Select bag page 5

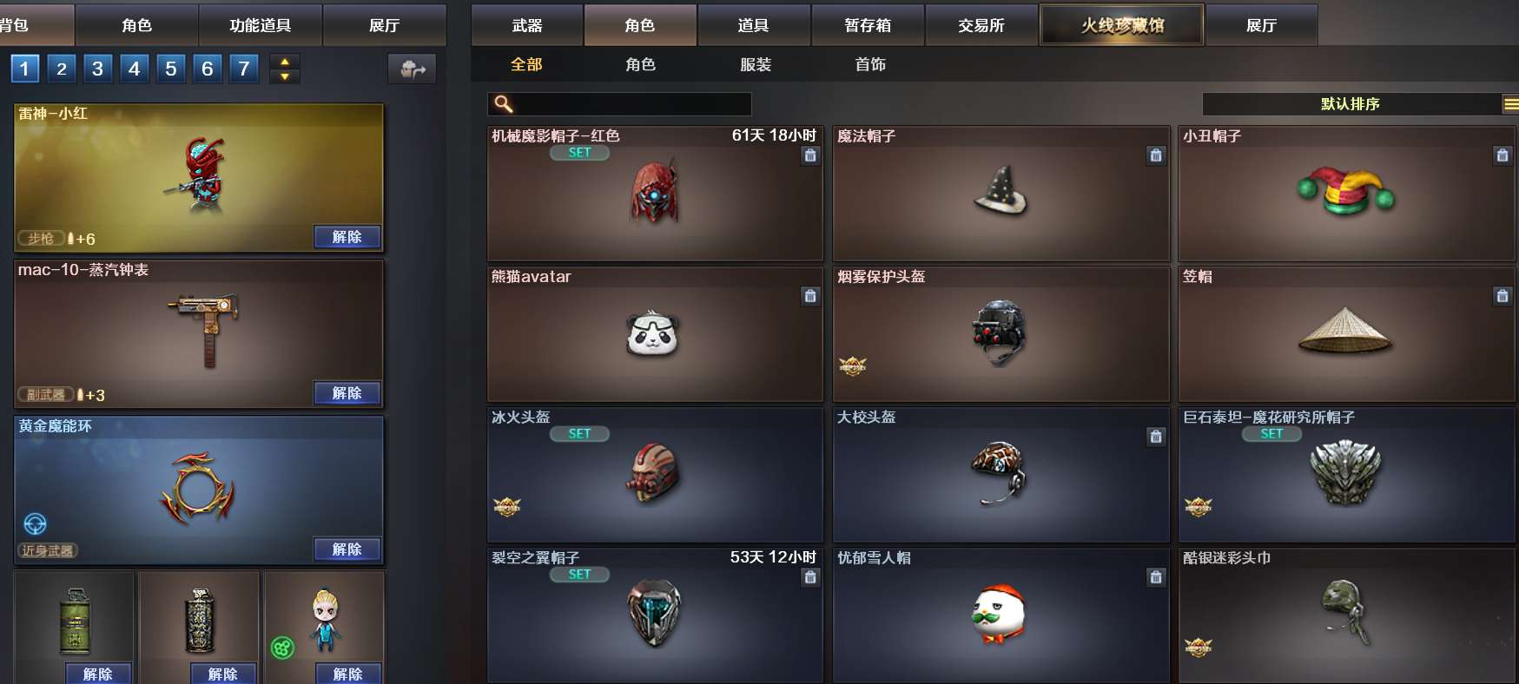click(x=171, y=69)
